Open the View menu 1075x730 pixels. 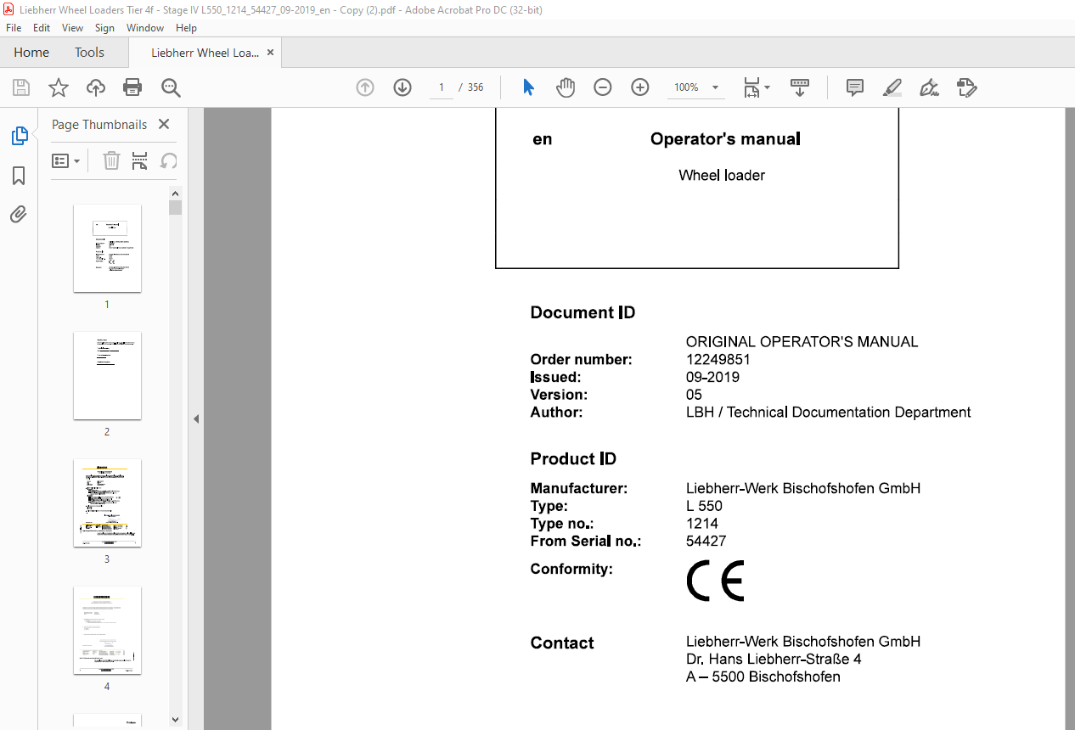(73, 28)
